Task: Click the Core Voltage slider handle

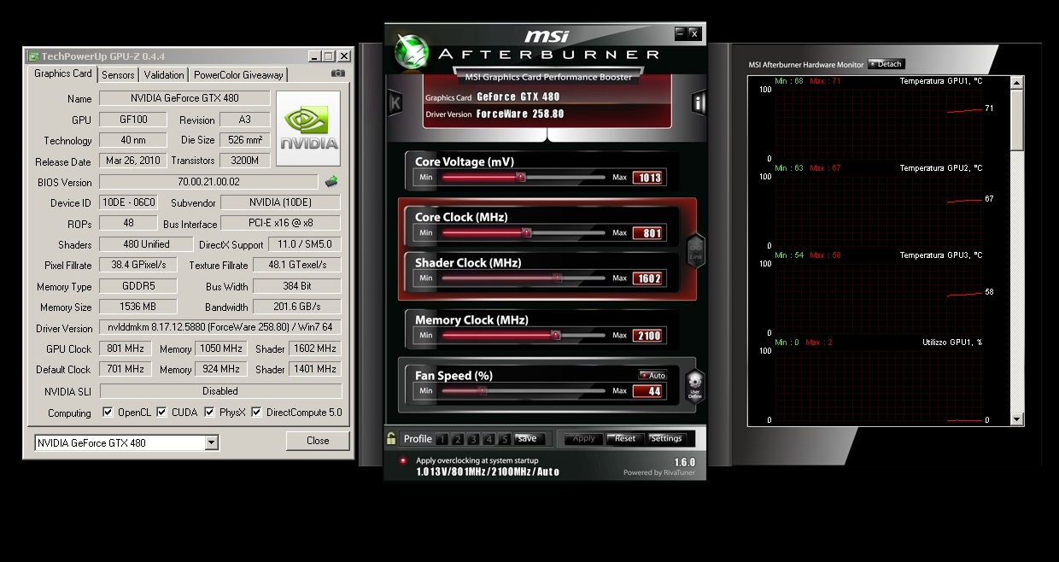Action: click(x=520, y=177)
